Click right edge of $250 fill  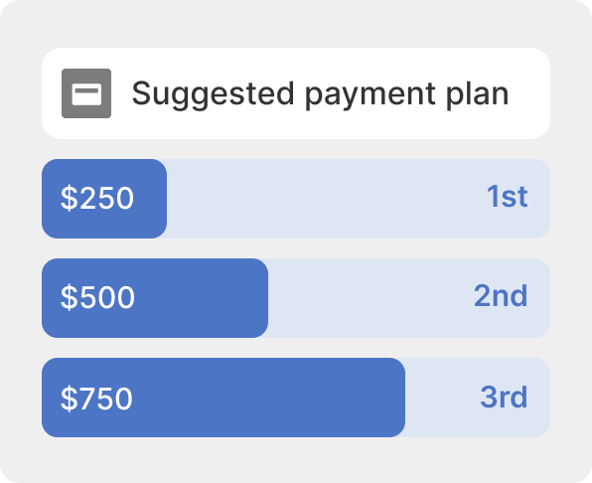[165, 199]
